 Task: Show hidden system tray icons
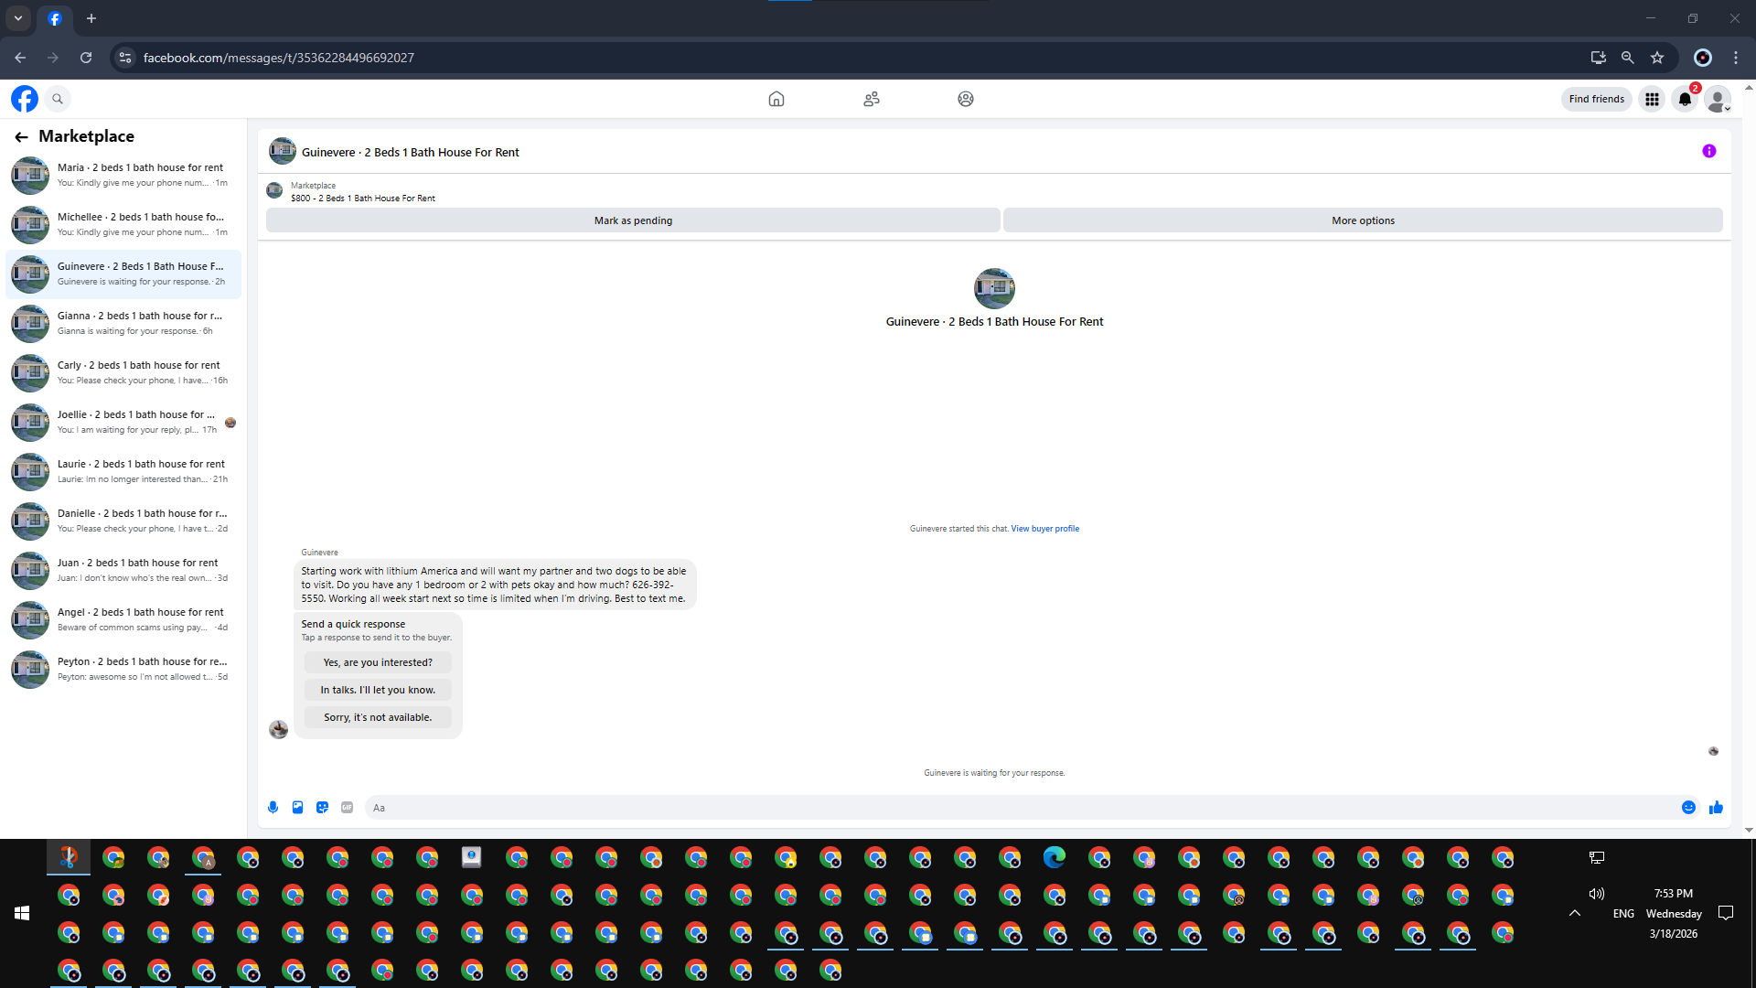click(x=1574, y=913)
